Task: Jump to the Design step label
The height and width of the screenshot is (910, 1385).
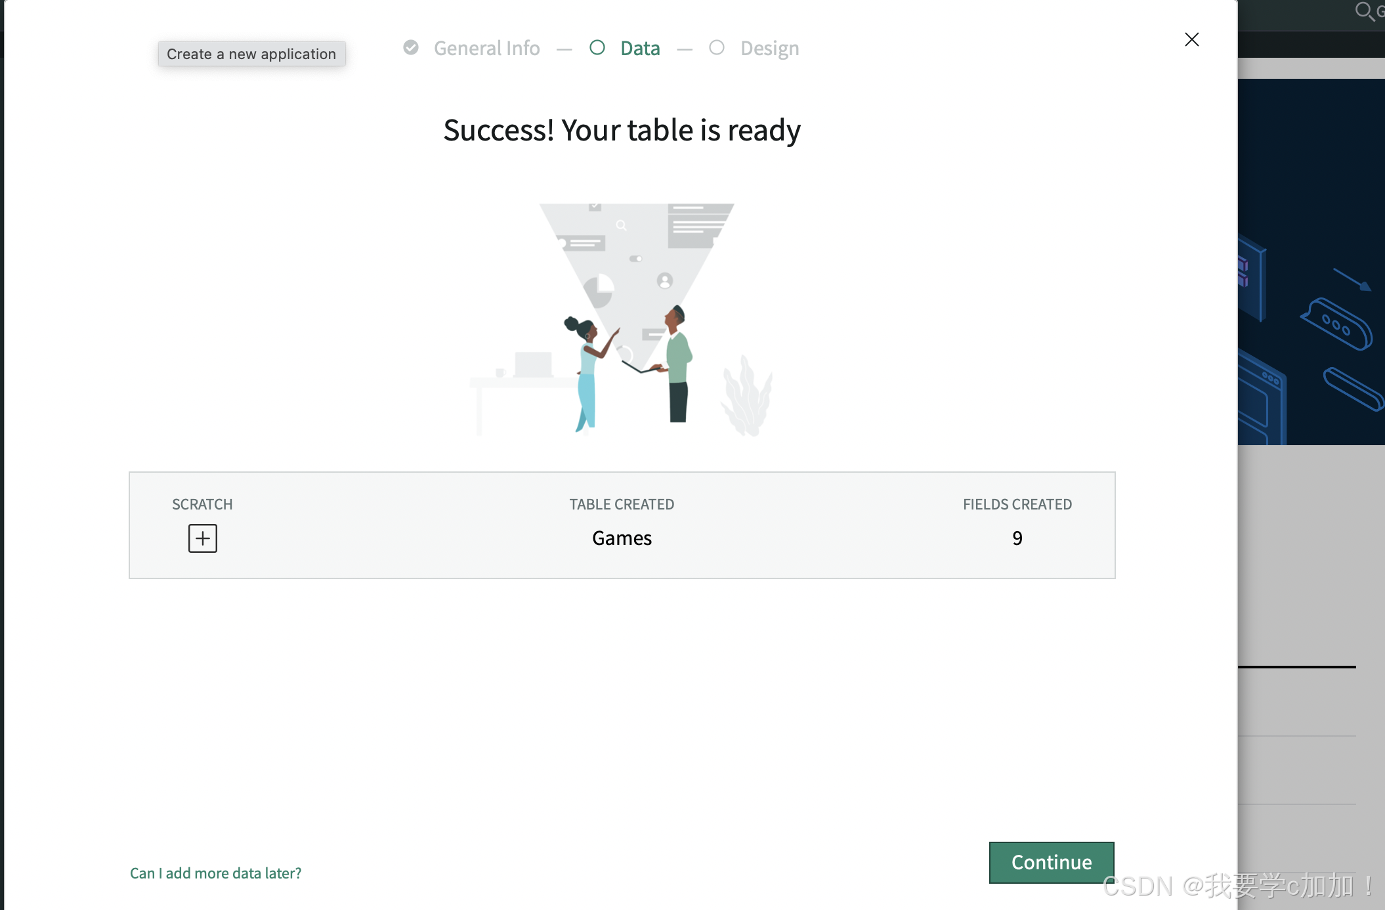Action: 769,49
